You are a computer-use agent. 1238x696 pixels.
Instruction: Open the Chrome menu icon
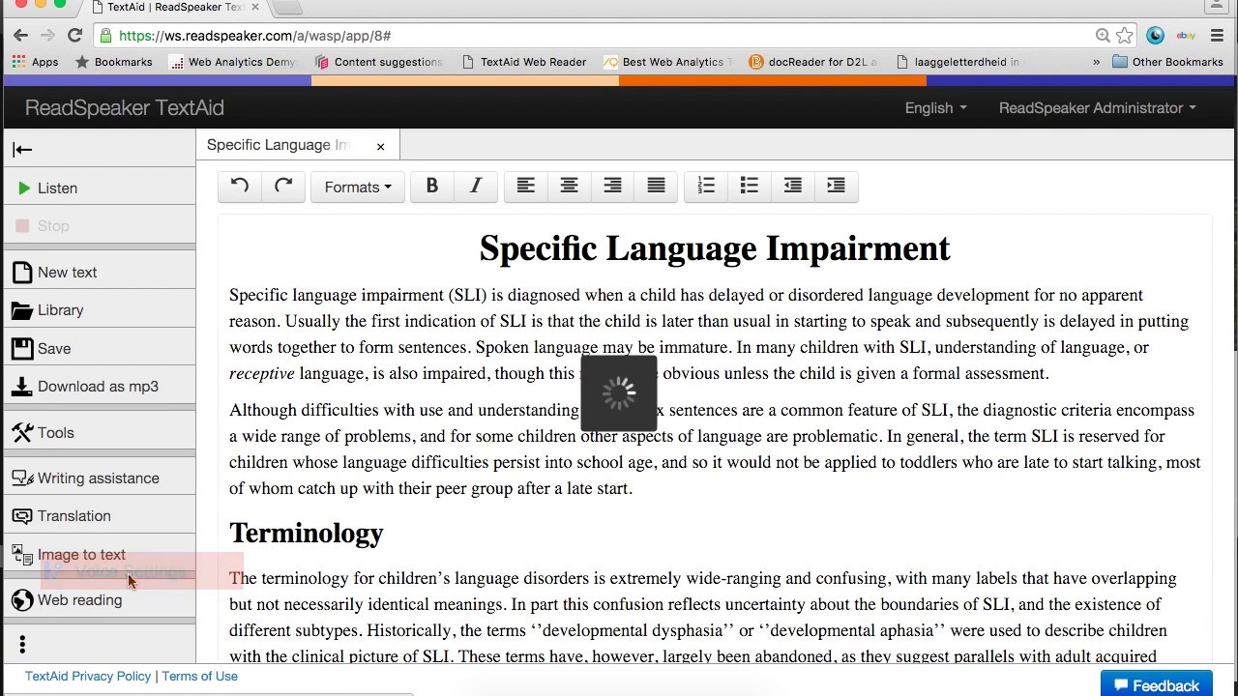(x=1217, y=36)
